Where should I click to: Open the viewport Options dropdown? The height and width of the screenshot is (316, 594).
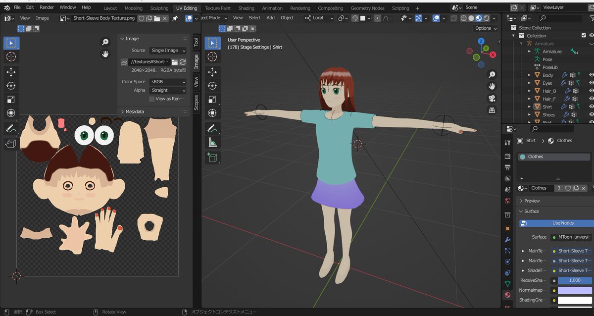pos(485,28)
